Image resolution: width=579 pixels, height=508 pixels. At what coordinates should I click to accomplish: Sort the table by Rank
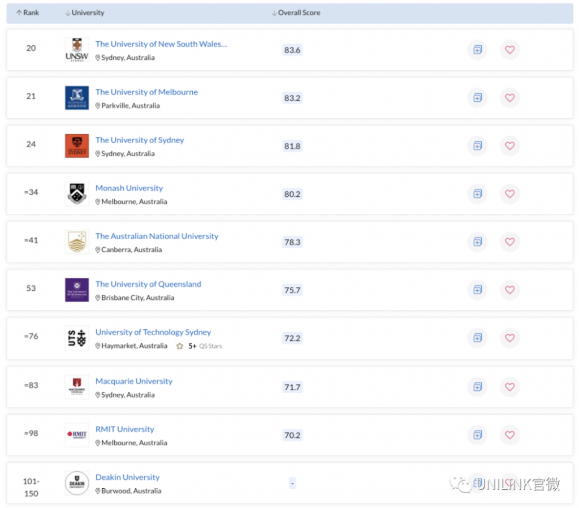27,12
